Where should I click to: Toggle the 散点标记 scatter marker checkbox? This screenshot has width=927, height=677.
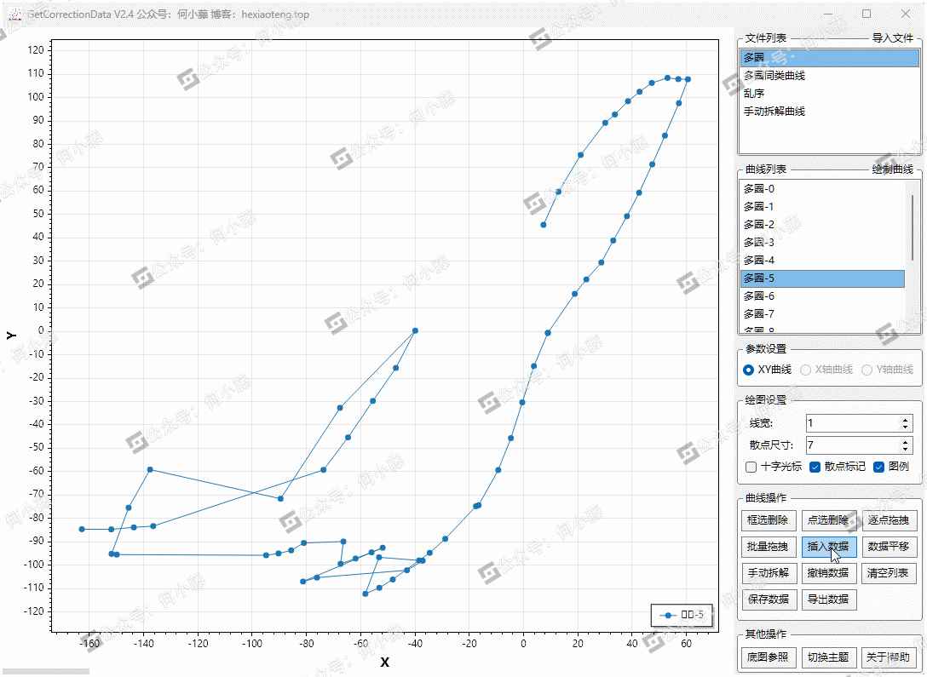click(x=815, y=467)
